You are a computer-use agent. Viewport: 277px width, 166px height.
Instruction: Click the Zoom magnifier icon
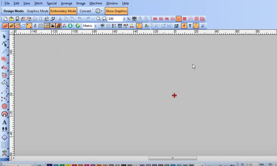[98, 19]
